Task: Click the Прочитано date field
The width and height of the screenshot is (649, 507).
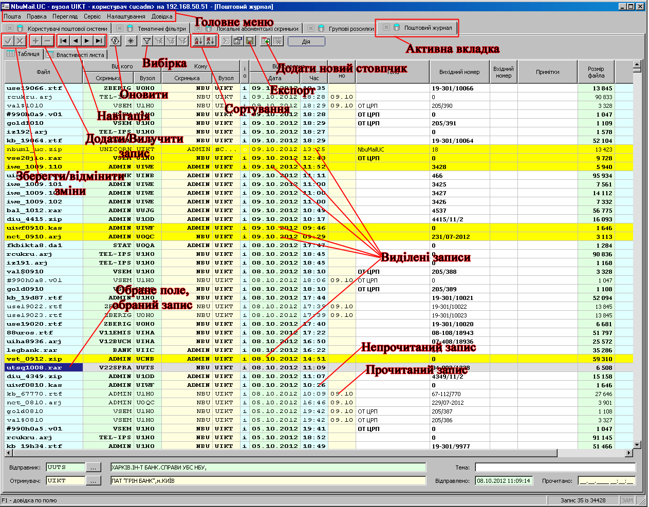Action: point(607,481)
